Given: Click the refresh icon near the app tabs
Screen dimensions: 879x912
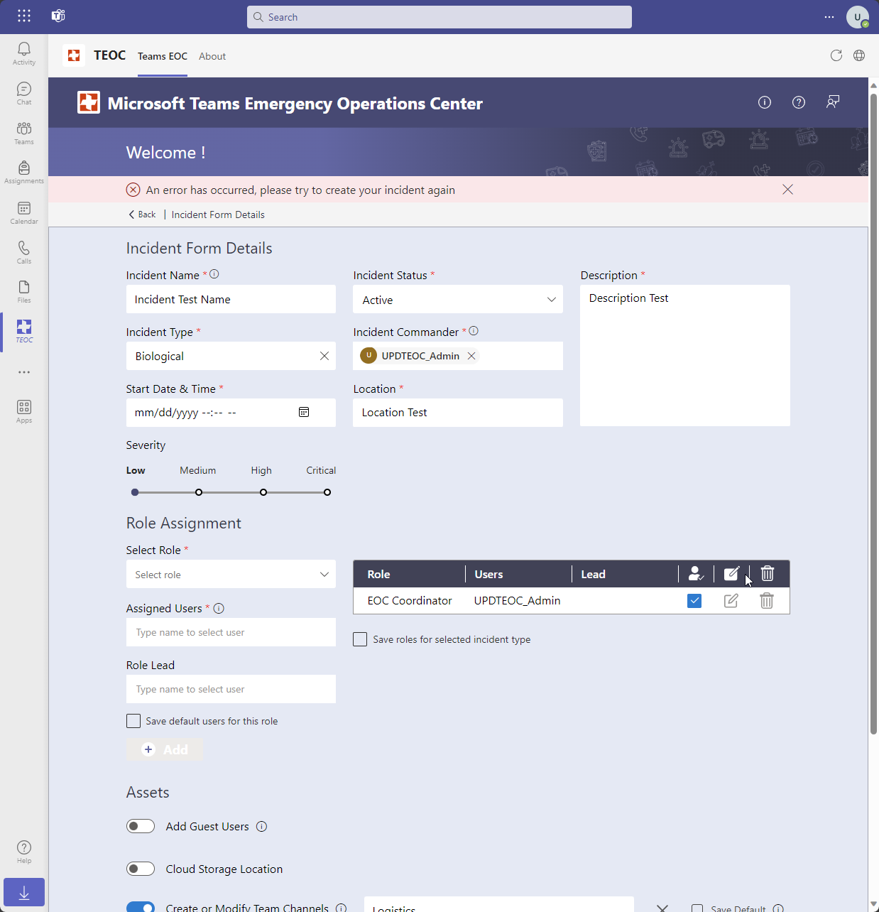Looking at the screenshot, I should [836, 55].
